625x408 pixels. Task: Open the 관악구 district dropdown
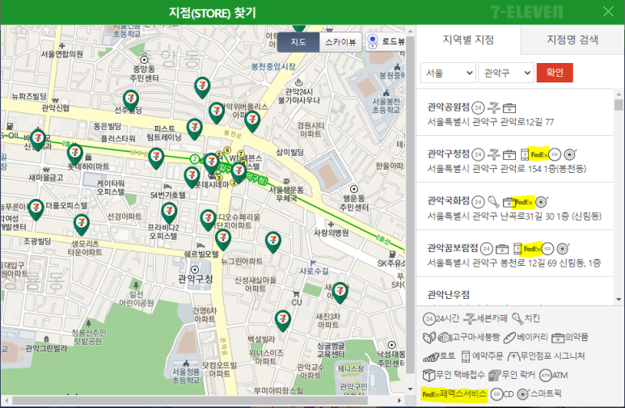[506, 73]
